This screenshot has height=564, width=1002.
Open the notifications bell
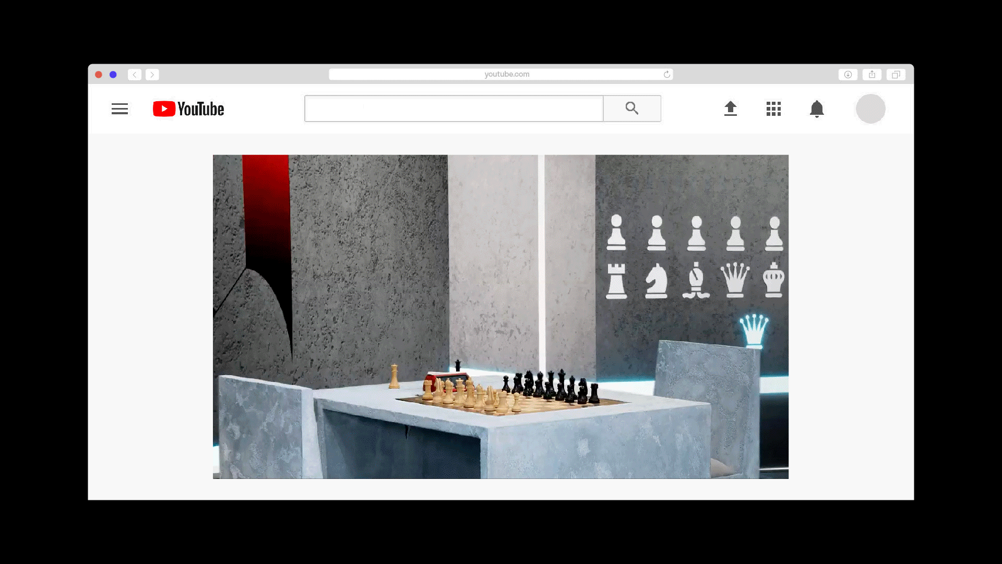[x=817, y=109]
